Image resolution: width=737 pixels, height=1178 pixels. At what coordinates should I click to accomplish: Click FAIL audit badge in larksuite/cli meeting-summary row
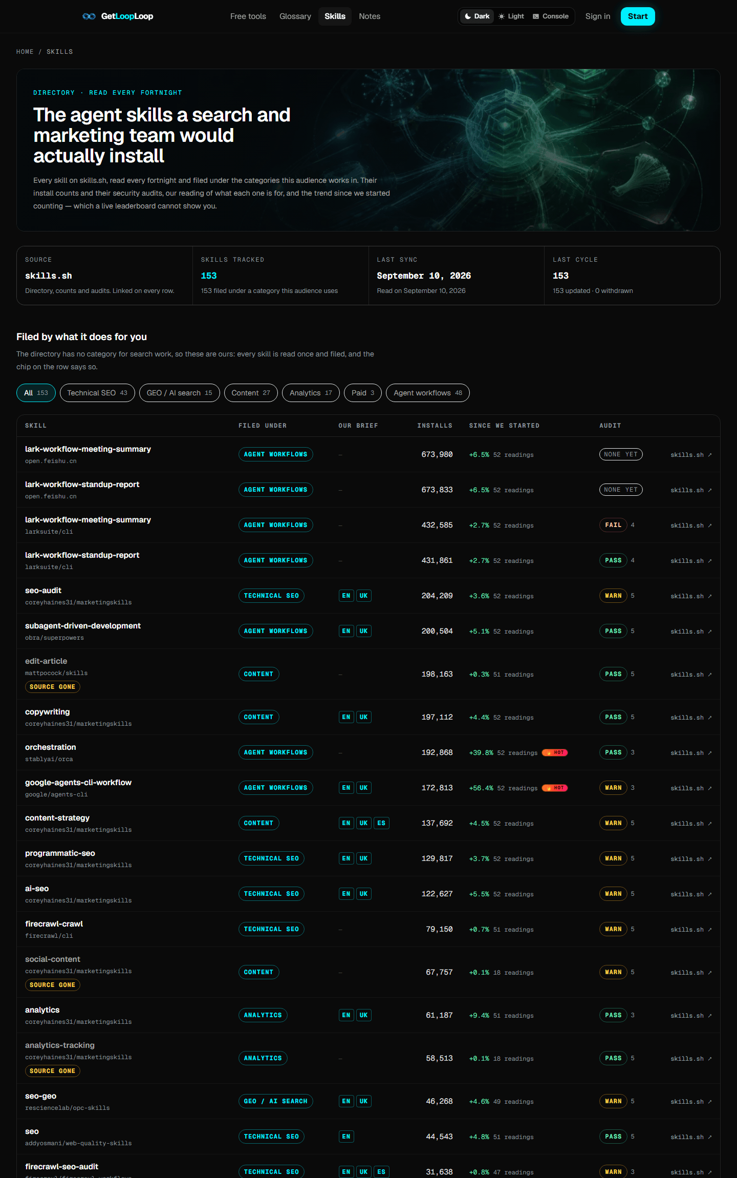pyautogui.click(x=613, y=525)
